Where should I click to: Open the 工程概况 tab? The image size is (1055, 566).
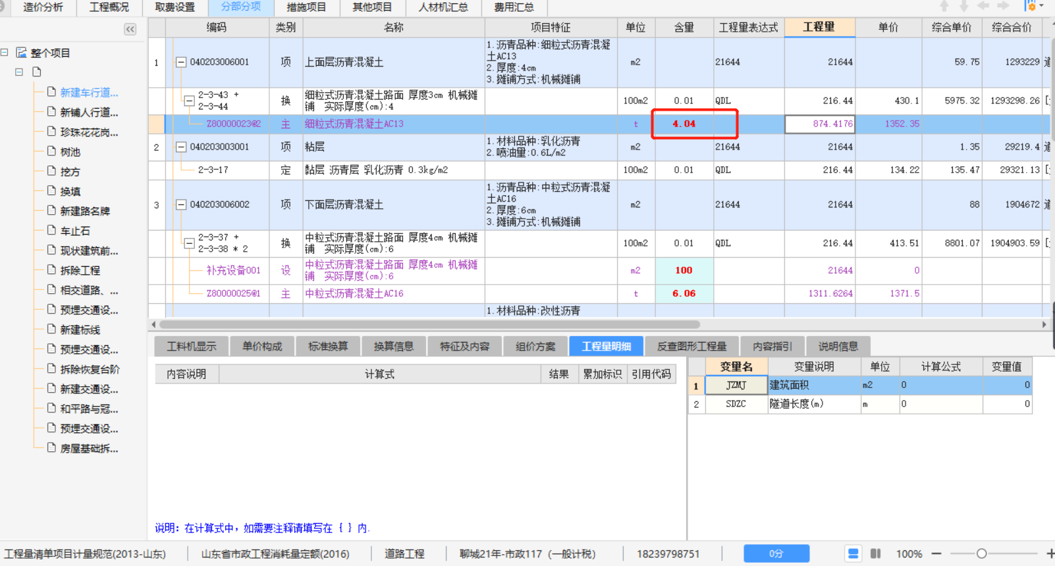point(109,7)
